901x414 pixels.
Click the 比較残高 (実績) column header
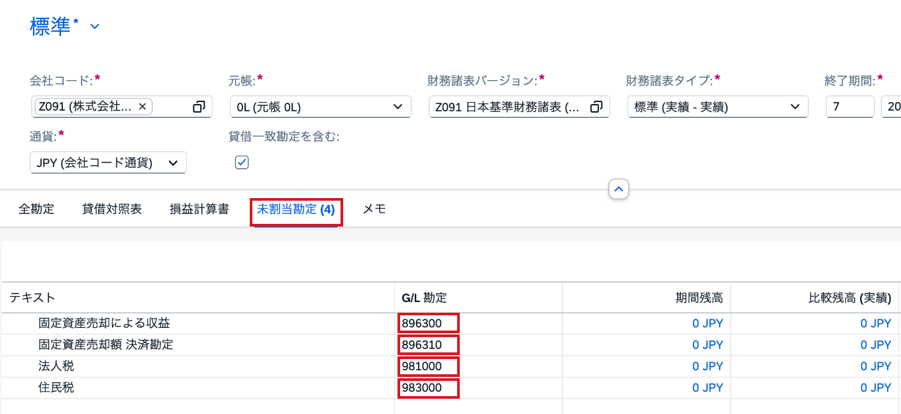click(815, 298)
